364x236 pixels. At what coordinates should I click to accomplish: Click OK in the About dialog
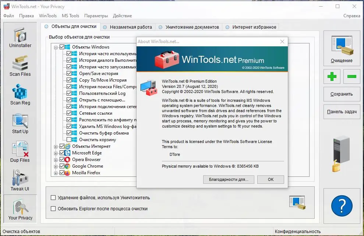pos(271,179)
